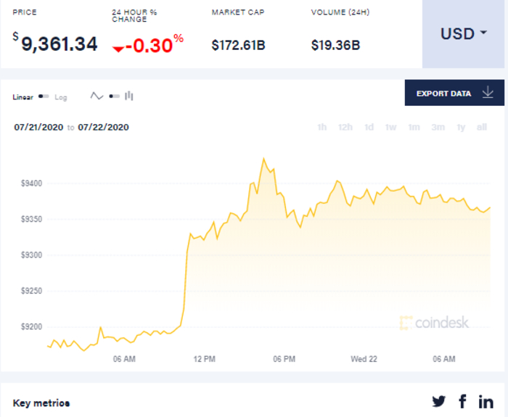Select the Log scale option
Viewport: 508px width, 417px height.
(x=61, y=96)
